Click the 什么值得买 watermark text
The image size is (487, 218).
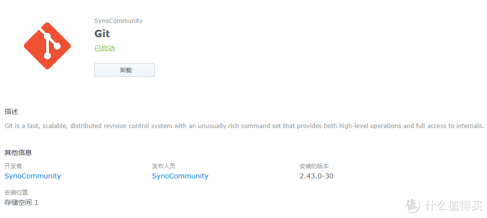pos(454,206)
